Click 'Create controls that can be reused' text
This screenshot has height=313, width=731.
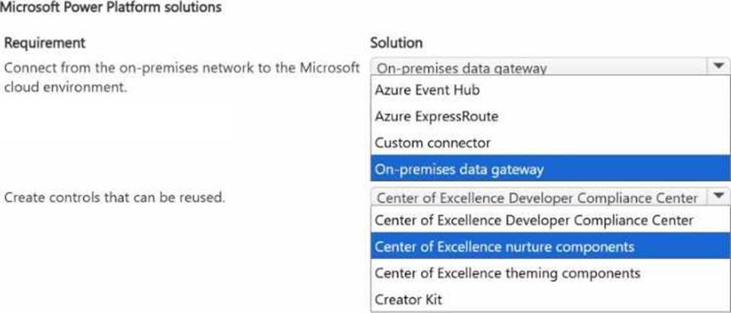(x=115, y=197)
